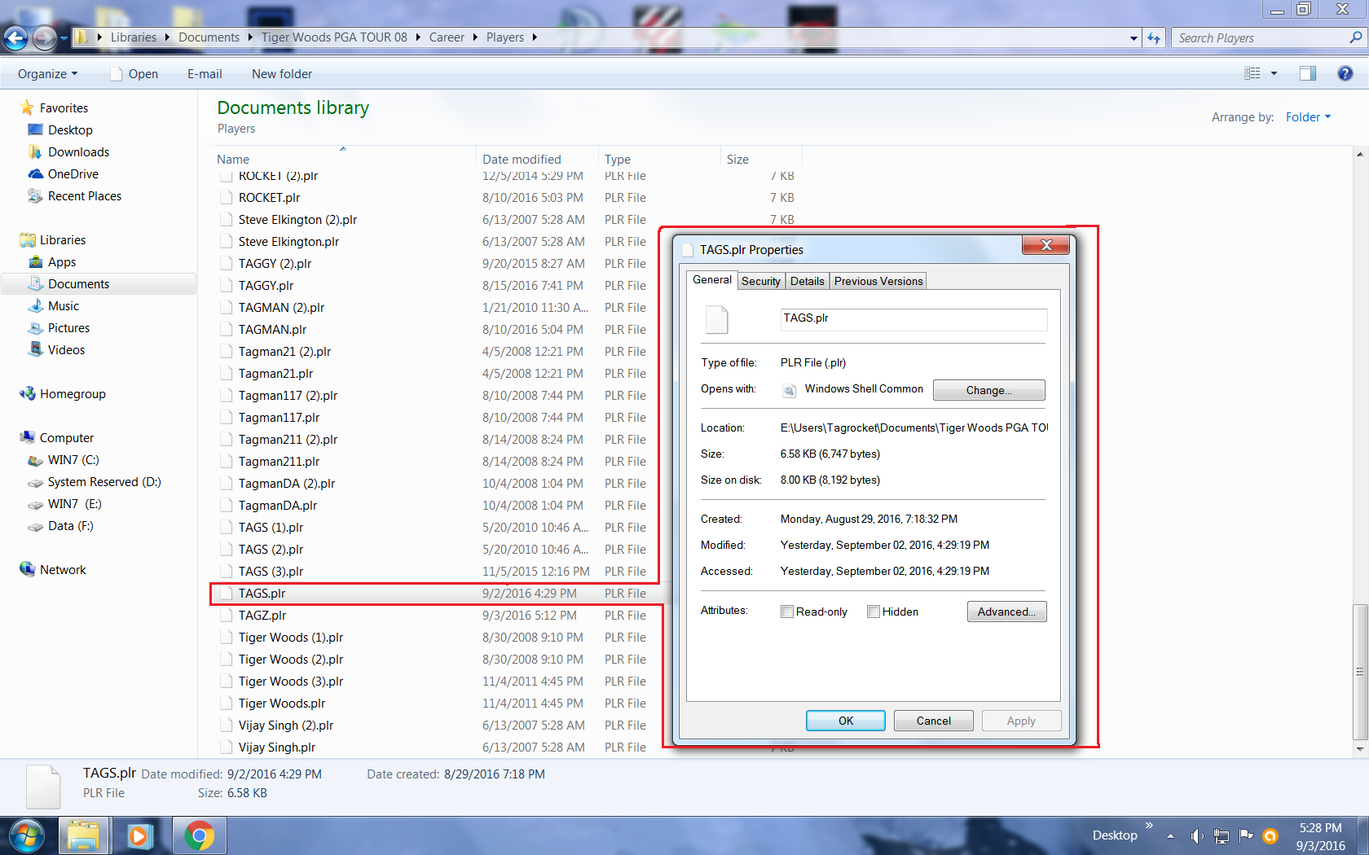Click the TAGS.plr file name field
1369x855 pixels.
913,319
